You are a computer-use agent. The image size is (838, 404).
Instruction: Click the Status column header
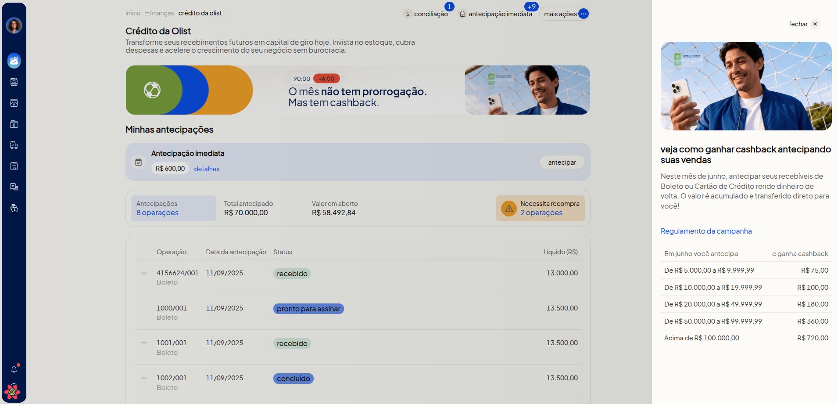pos(283,252)
